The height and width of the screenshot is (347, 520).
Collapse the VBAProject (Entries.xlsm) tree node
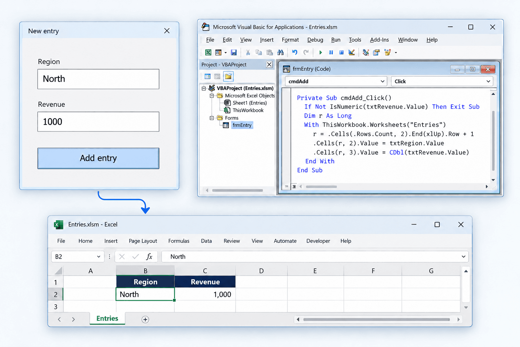204,88
